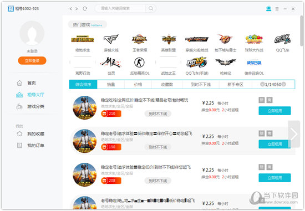Click first gray square icon on 210 listing
This screenshot has height=211, width=305.
tap(262, 100)
